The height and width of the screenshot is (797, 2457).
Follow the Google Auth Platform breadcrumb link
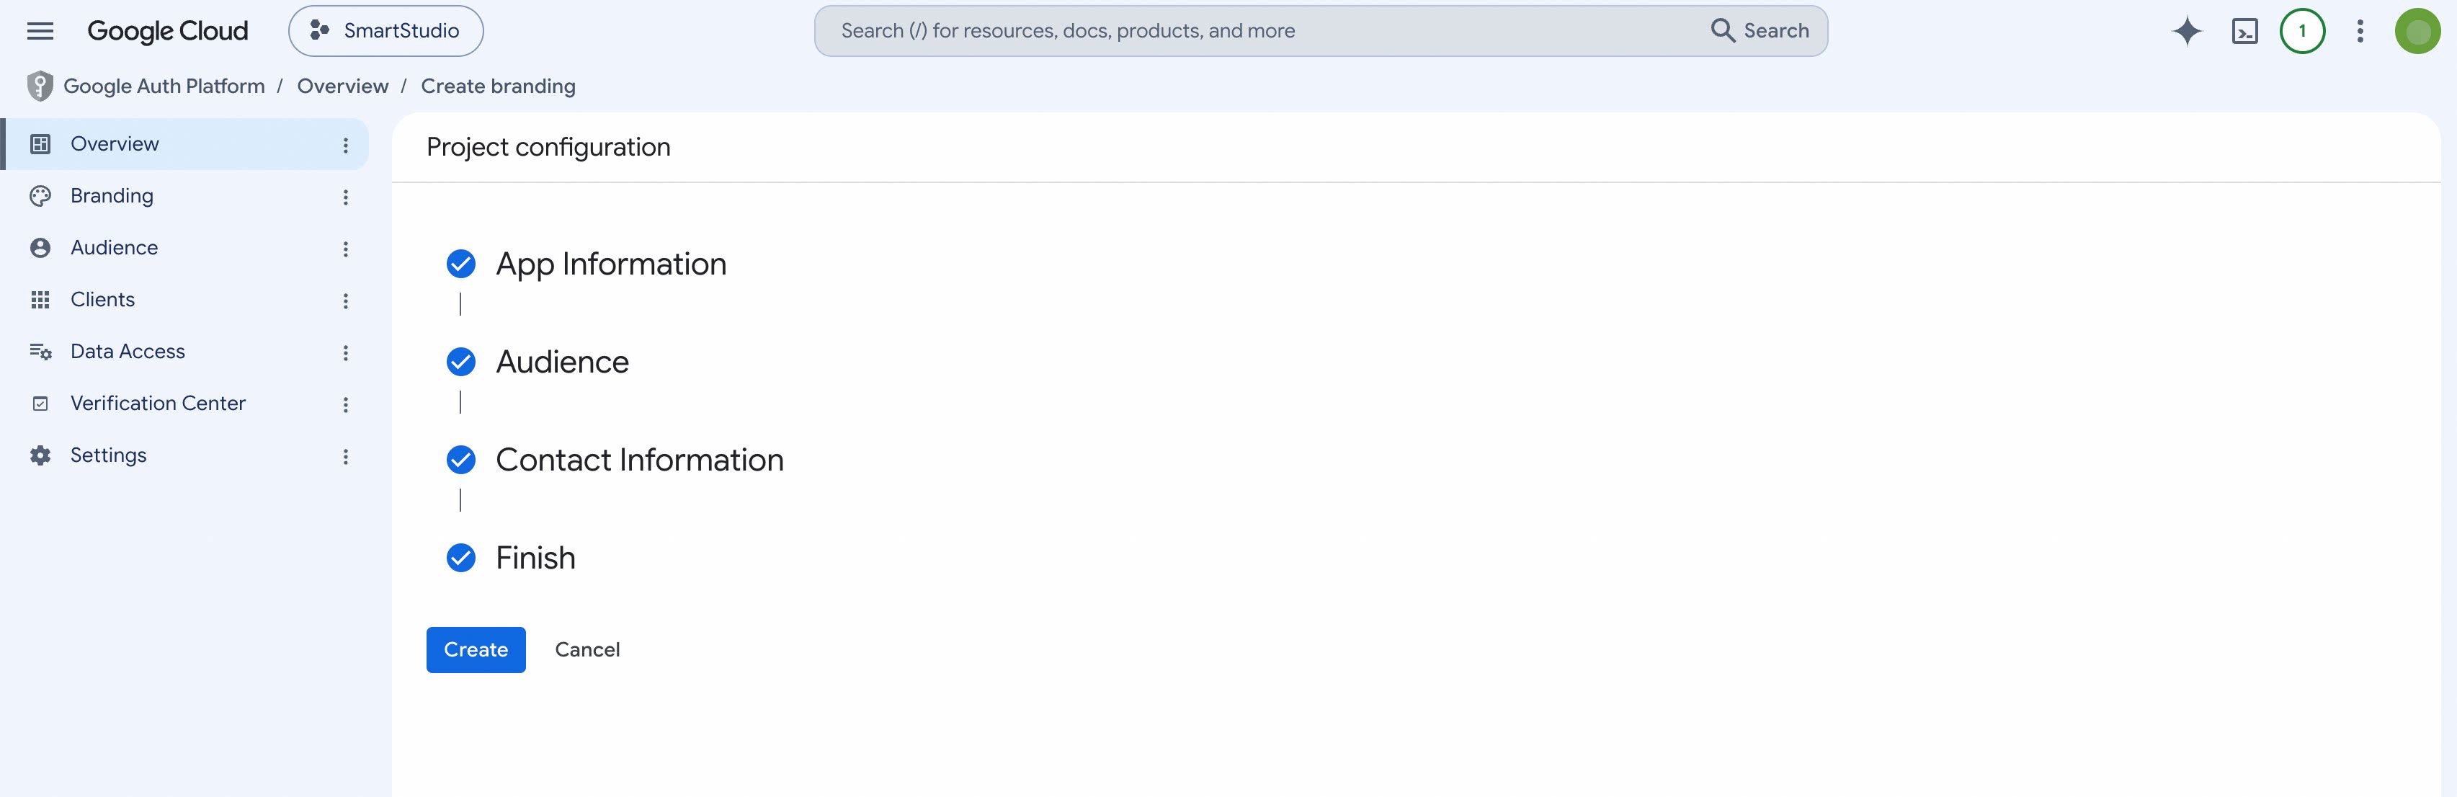tap(164, 86)
